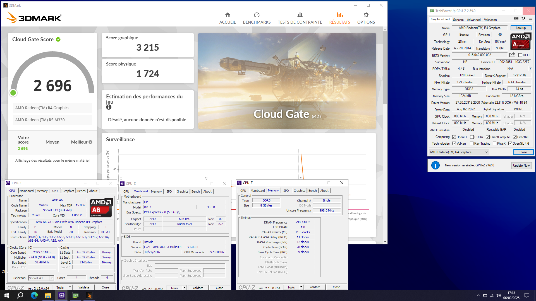Open the Options gear icon
This screenshot has height=301, width=536.
(366, 15)
